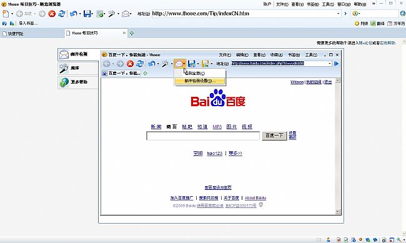Click the Undo close tab arrow icon

(74, 14)
